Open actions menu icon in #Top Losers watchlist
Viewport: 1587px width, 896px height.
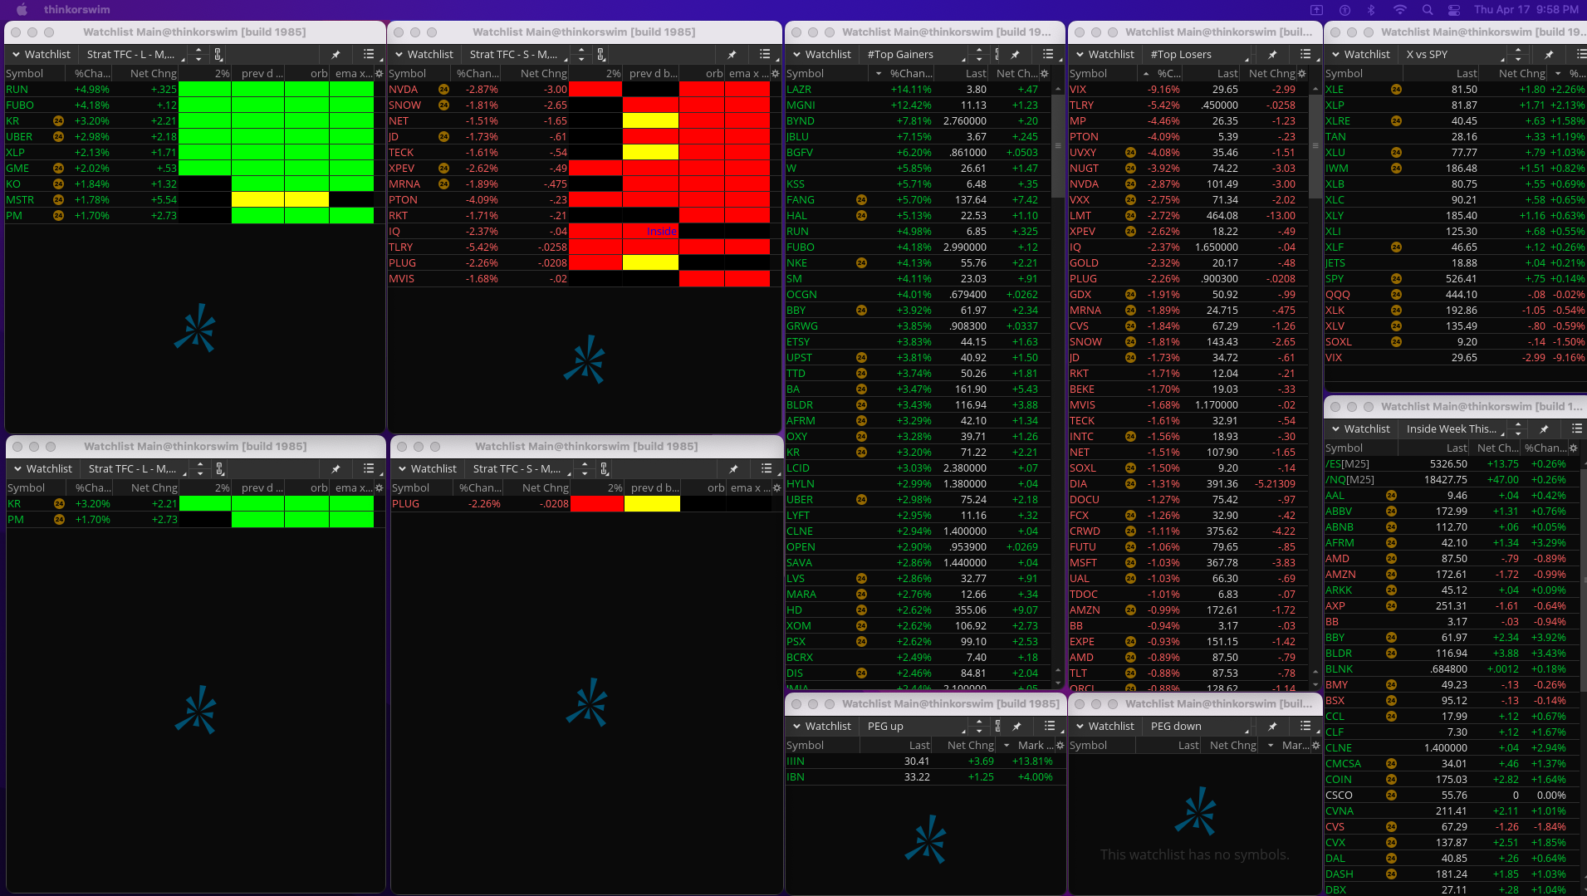[x=1305, y=55]
